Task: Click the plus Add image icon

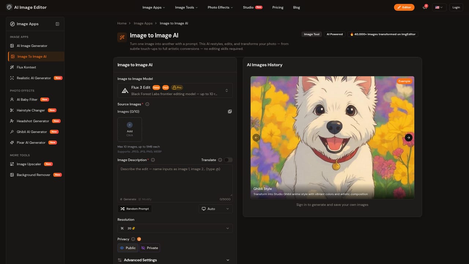Action: point(130,125)
